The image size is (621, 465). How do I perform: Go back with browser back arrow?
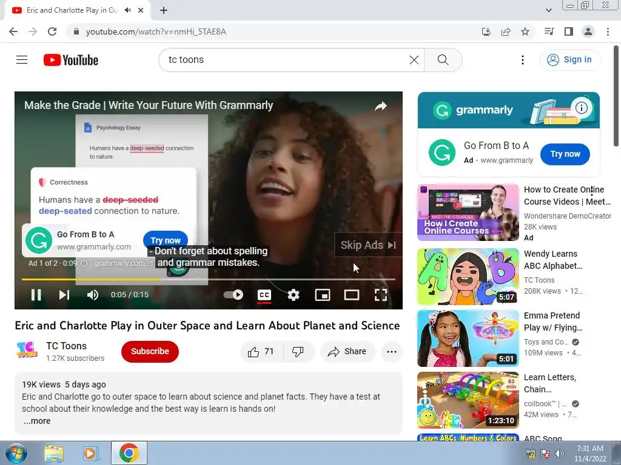(13, 31)
